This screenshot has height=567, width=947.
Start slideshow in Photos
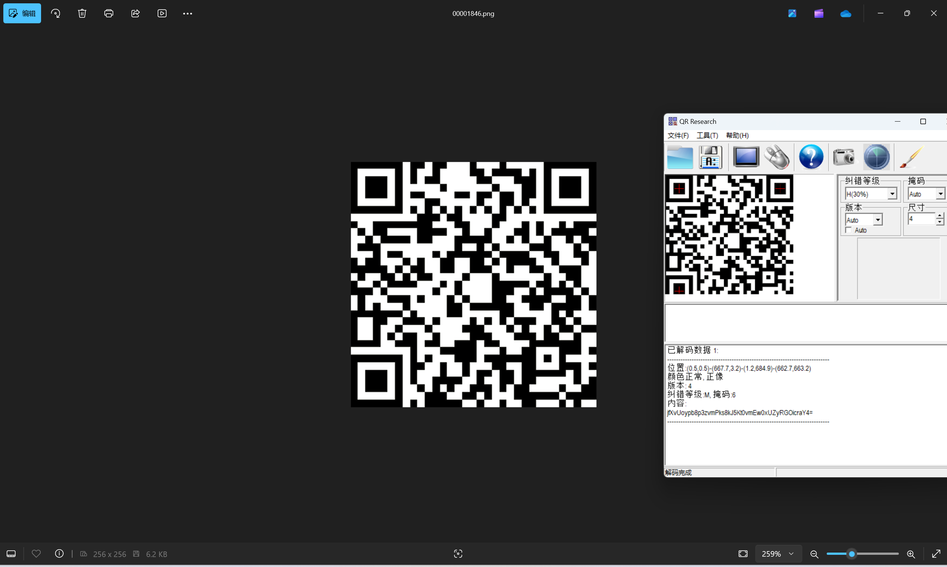(162, 13)
